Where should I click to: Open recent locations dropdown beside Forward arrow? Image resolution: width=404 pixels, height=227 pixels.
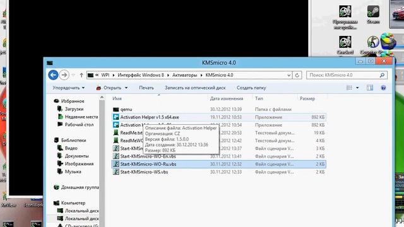point(73,75)
